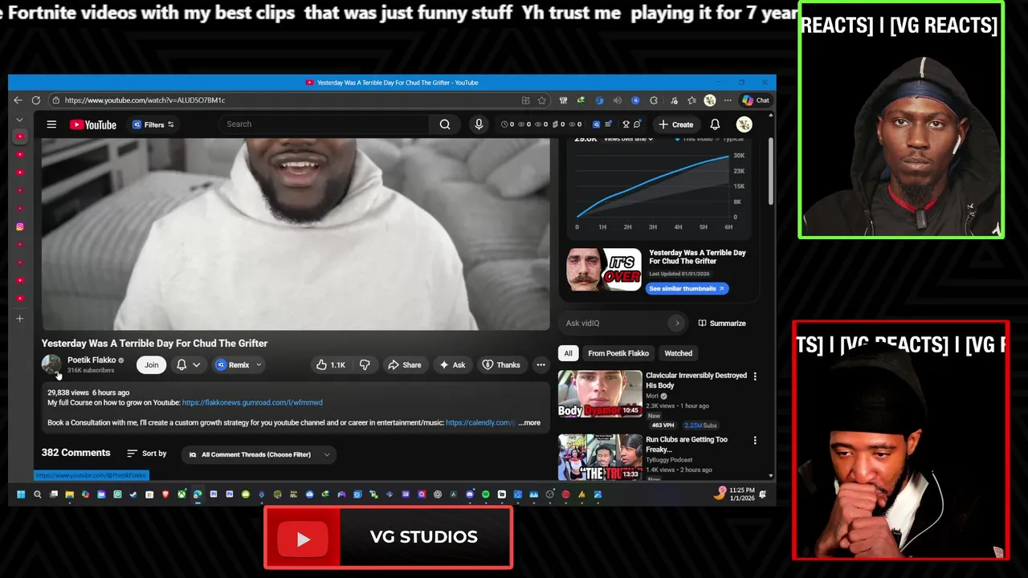Open options for Run Clubs video
This screenshot has height=578, width=1028.
pos(755,440)
